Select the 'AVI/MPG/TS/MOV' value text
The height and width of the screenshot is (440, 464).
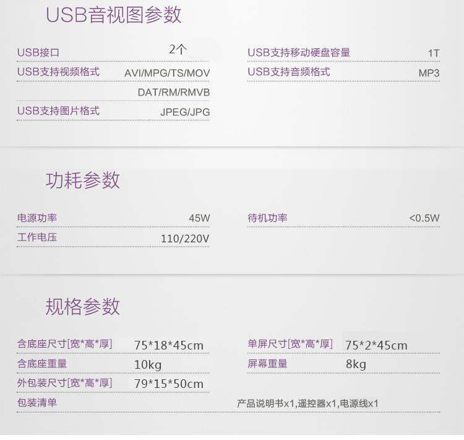167,73
